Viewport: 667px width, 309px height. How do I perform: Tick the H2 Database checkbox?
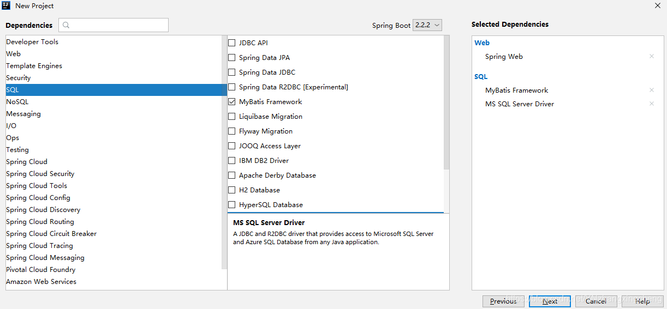(232, 190)
